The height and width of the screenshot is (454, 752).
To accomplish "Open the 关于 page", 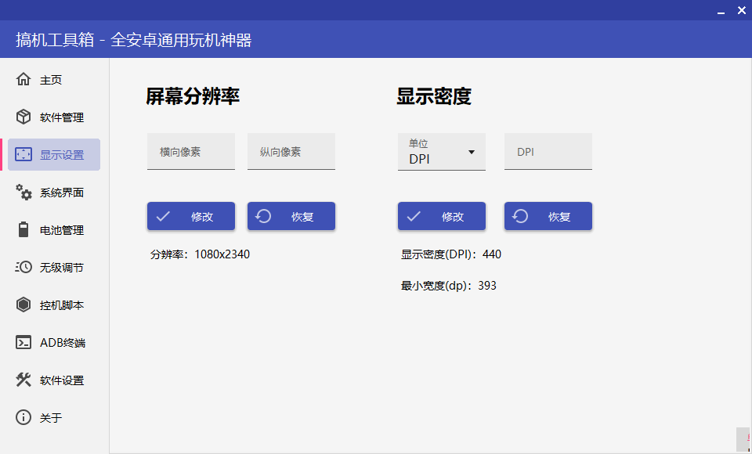I will (x=54, y=417).
